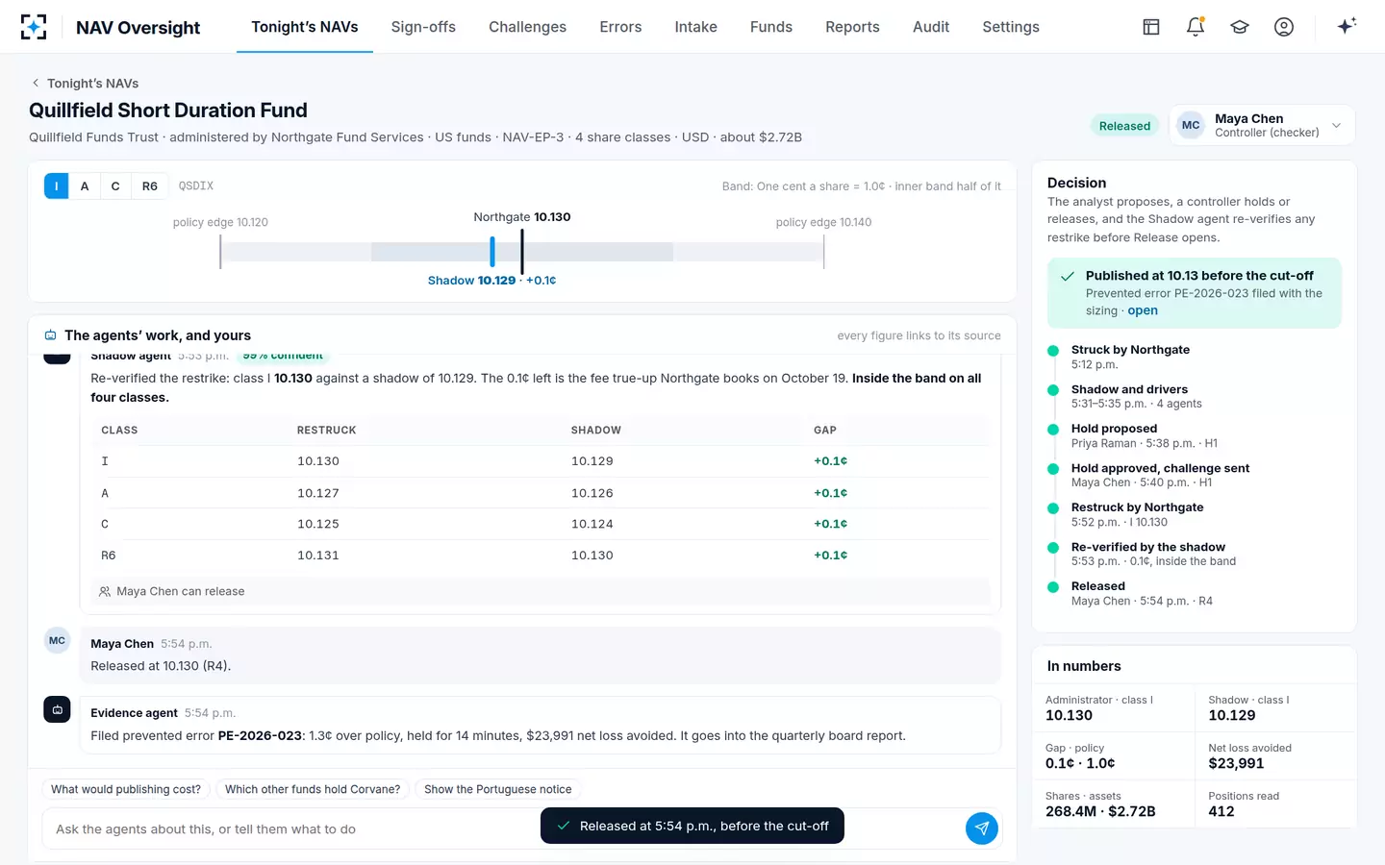
Task: Click 'Show the Portuguese notice' suggestion
Action: [497, 789]
